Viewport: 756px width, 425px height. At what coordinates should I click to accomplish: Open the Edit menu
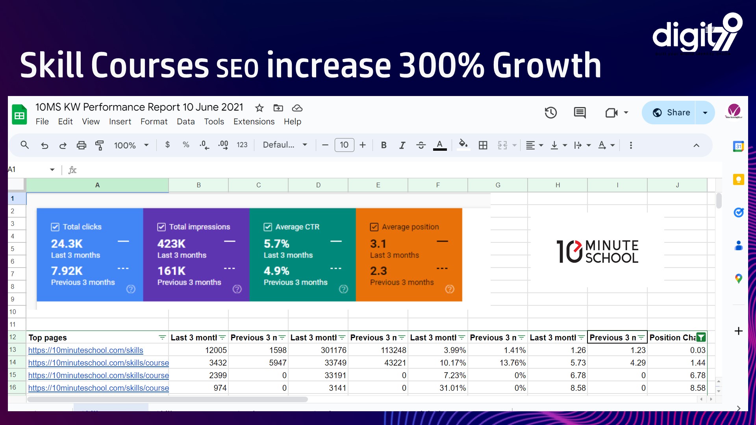coord(65,122)
